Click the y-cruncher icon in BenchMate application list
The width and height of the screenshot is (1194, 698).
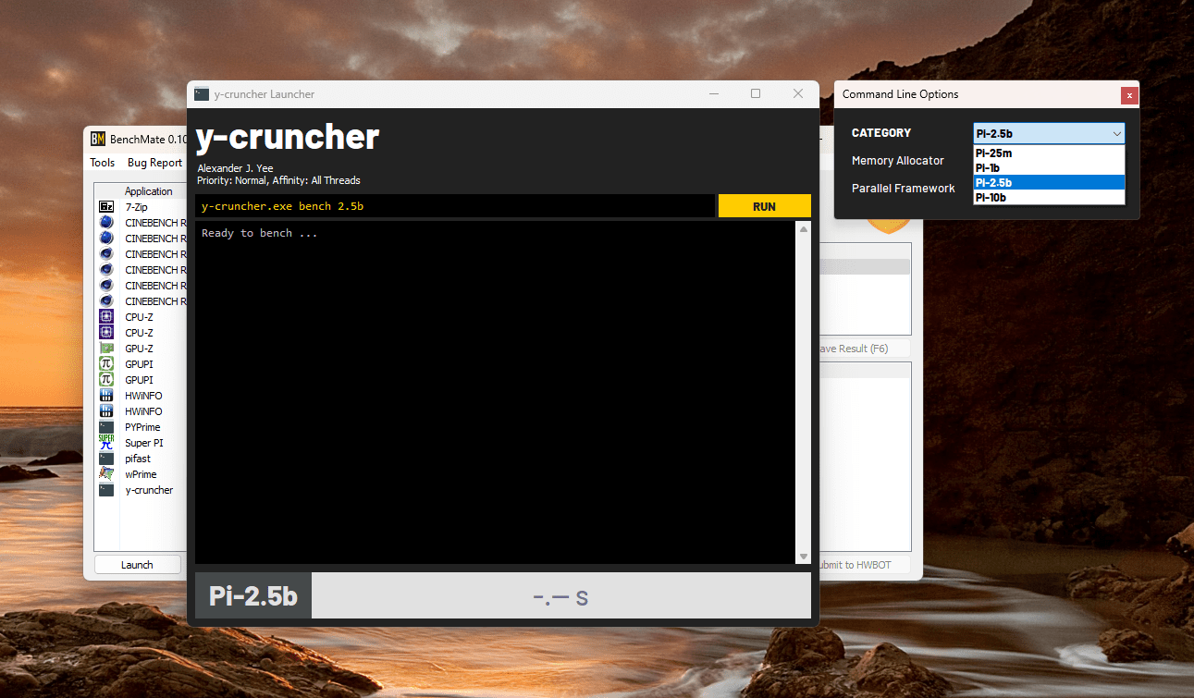tap(106, 490)
